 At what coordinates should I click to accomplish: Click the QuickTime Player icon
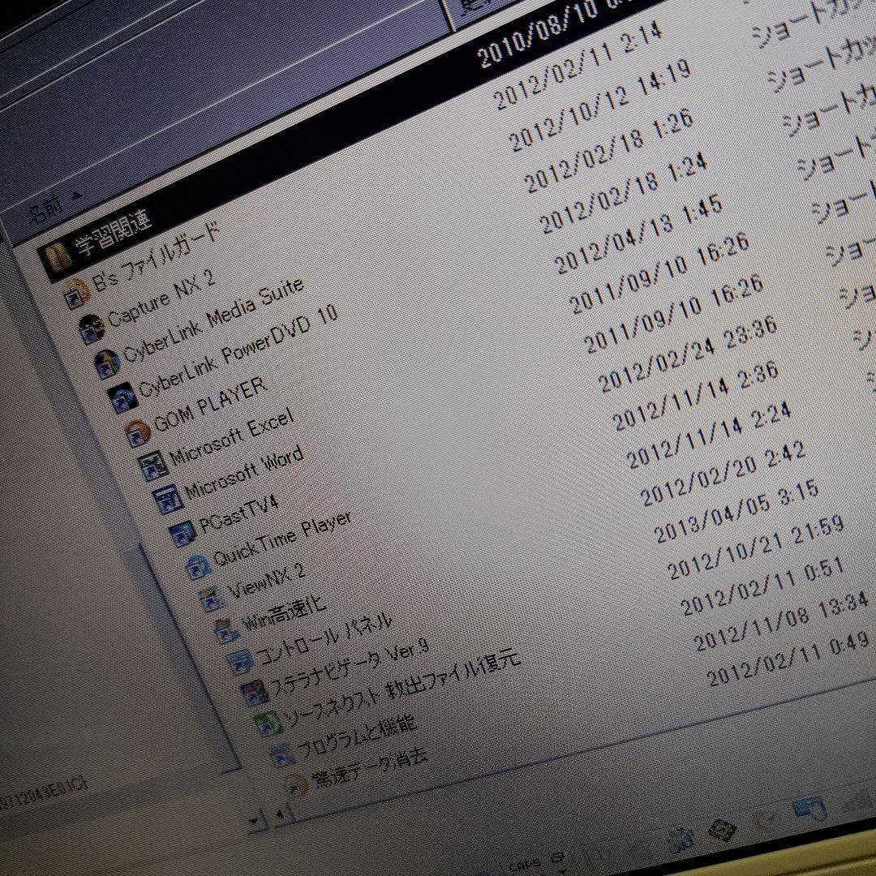pos(197,567)
